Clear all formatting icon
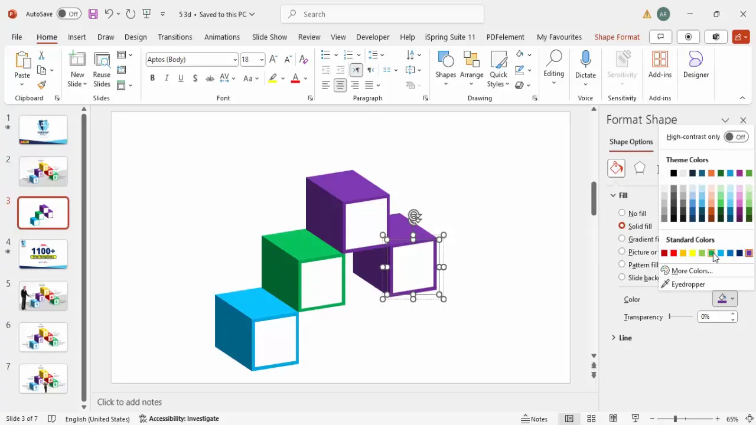 pos(304,59)
